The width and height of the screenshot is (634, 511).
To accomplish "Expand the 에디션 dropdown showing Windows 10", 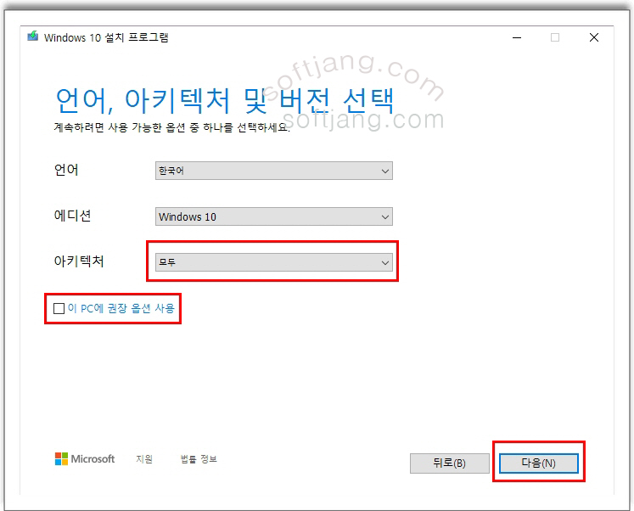I will 273,216.
